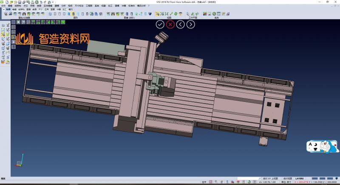Image resolution: width=340 pixels, height=185 pixels.
Task: Click the first icon in 系统 toolbar group
Action: coord(205,14)
